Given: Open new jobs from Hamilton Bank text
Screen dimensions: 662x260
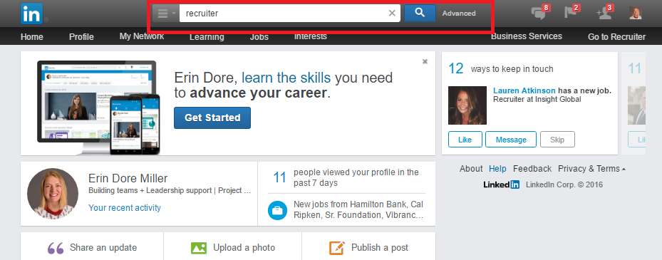Looking at the screenshot, I should [358, 209].
